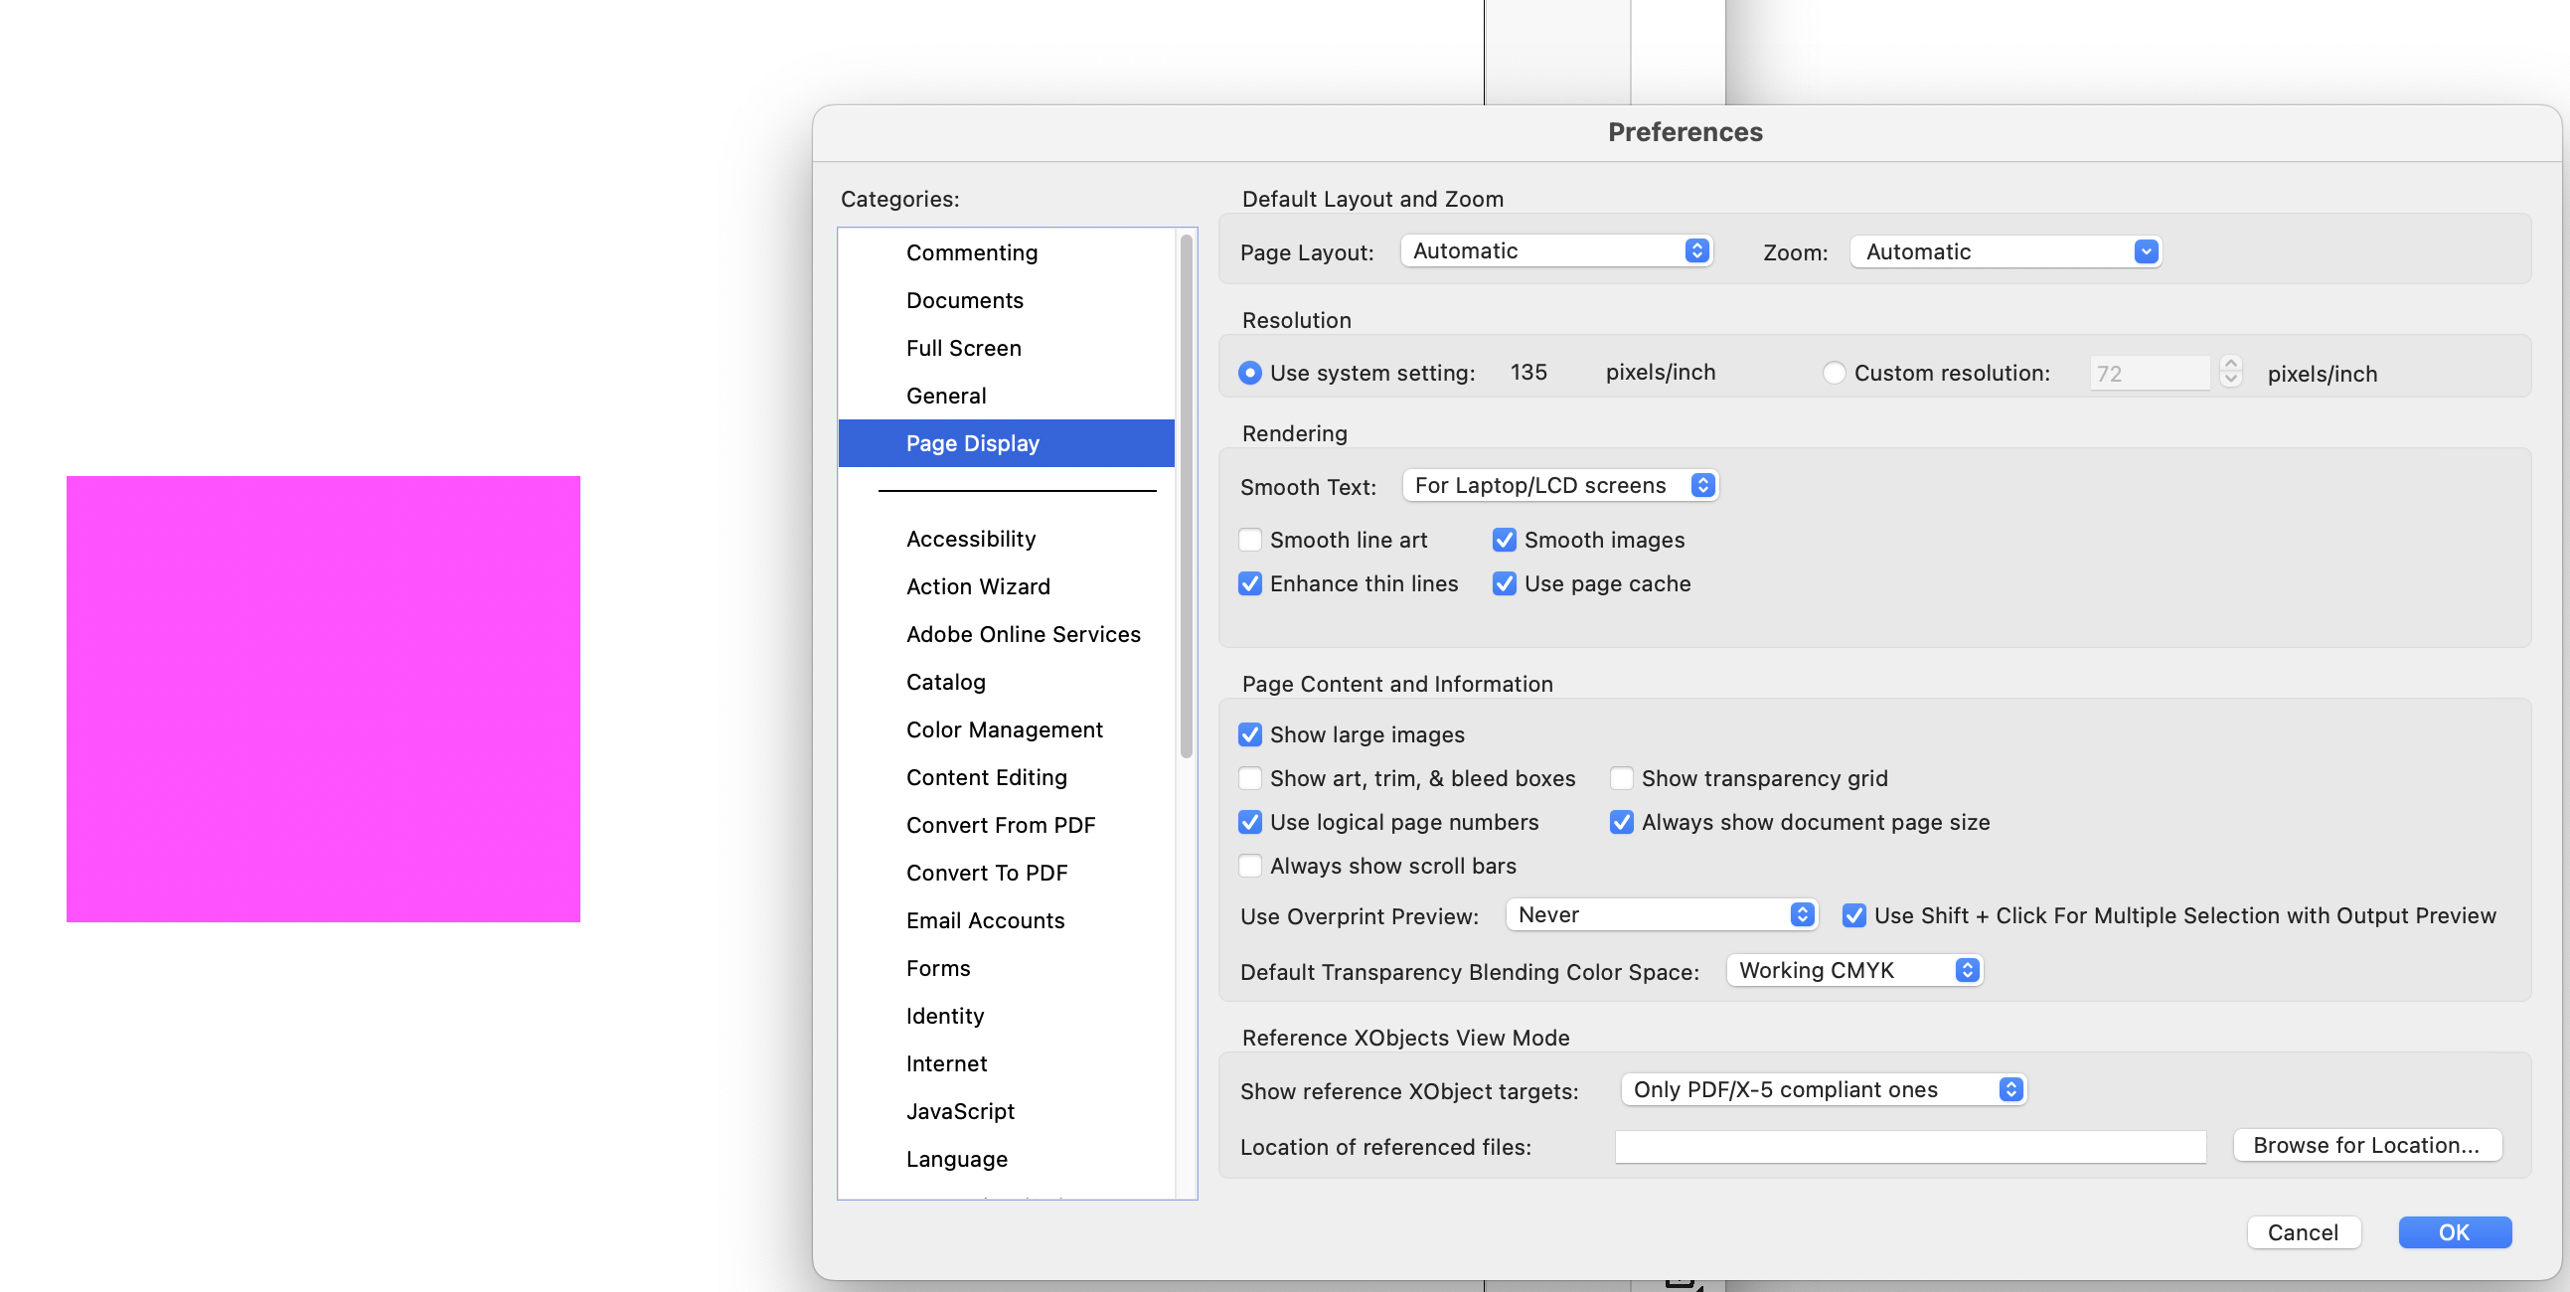Disable the Smooth images checkbox
The height and width of the screenshot is (1292, 2570).
tap(1505, 539)
